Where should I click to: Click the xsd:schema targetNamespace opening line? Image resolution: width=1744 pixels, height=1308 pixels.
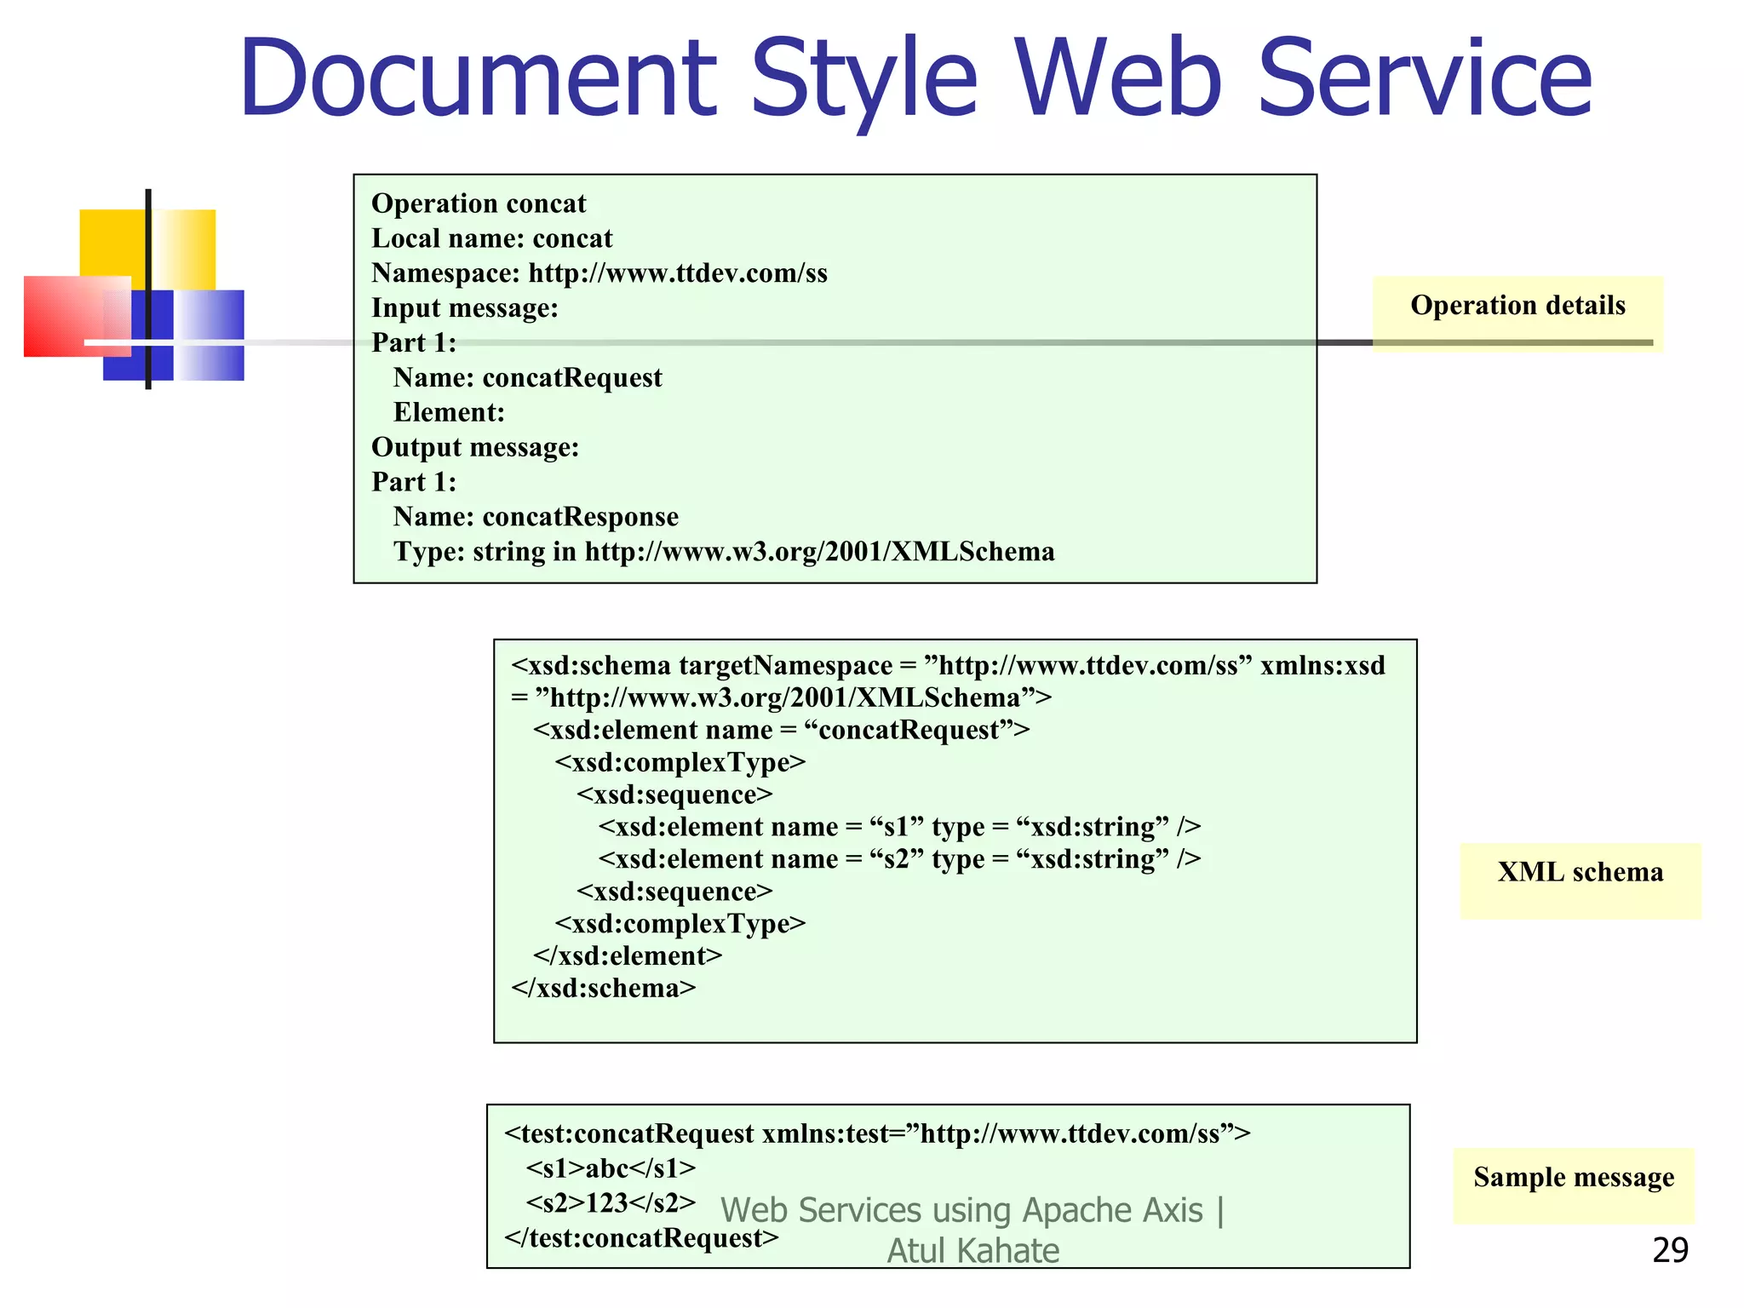948,681
